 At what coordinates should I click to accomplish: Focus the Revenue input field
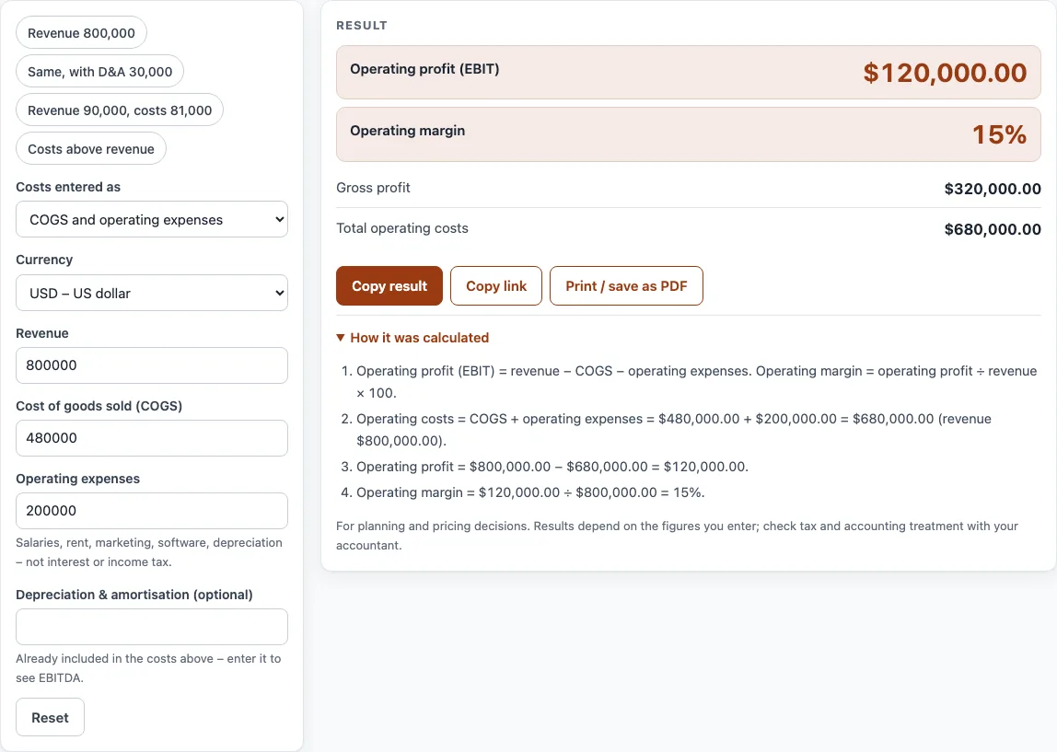(x=152, y=365)
